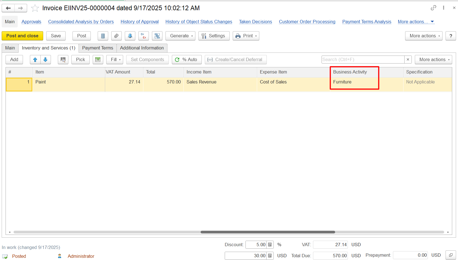This screenshot has height=260, width=458.
Task: Open the related documents structure icon
Action: point(157,36)
